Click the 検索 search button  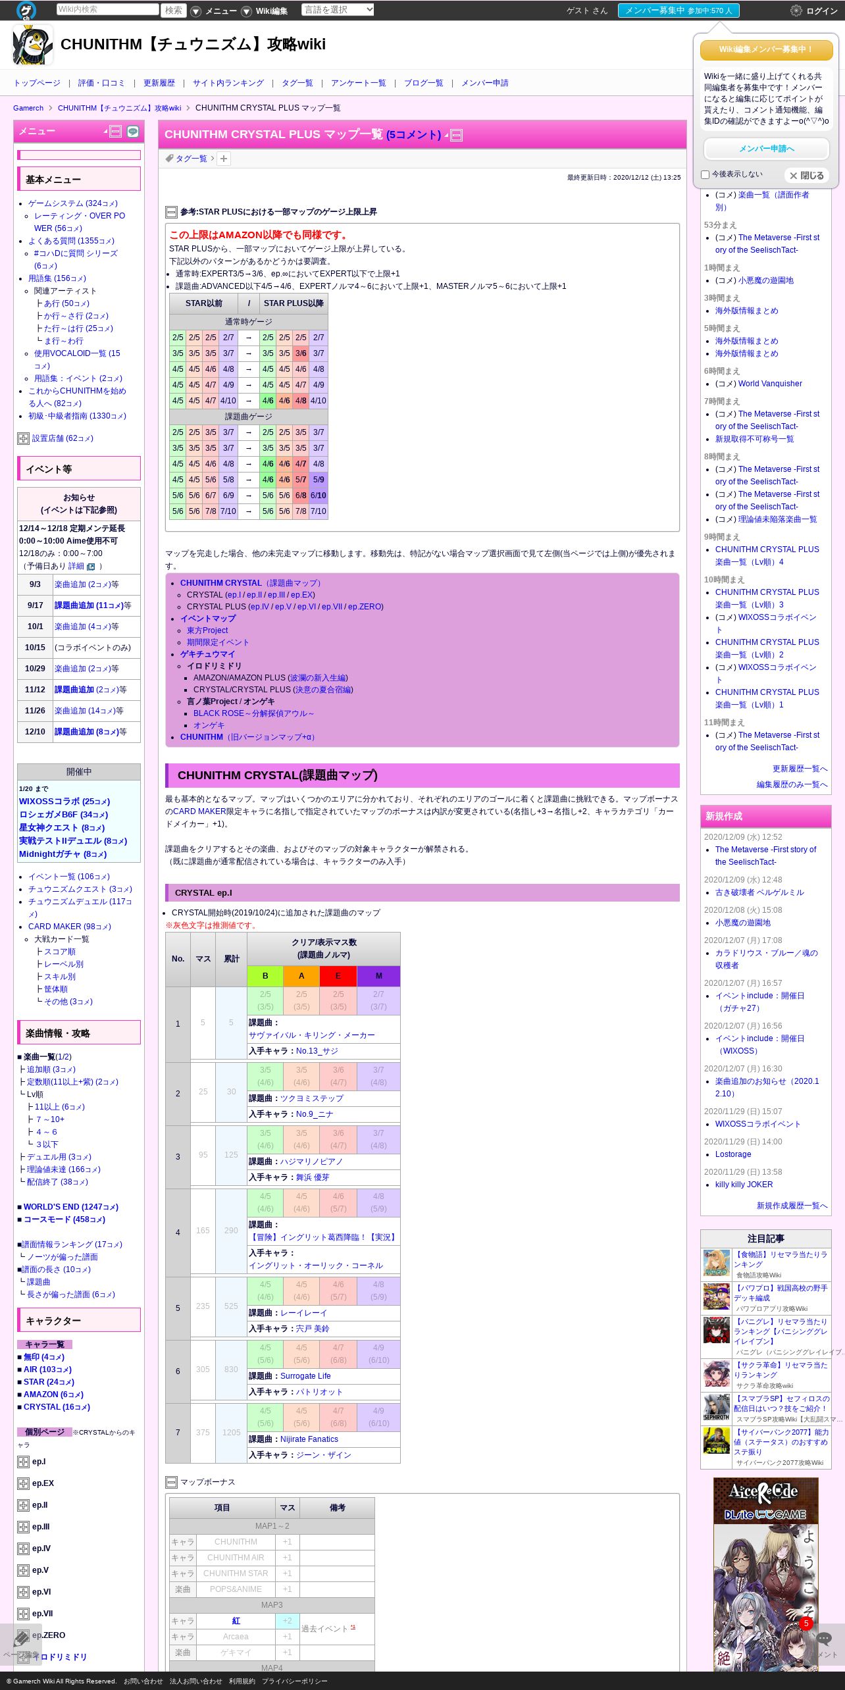point(174,10)
